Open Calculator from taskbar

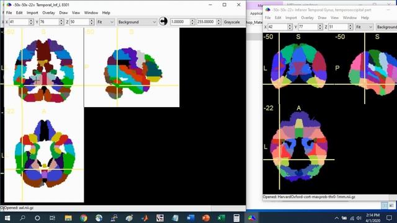click(236, 217)
